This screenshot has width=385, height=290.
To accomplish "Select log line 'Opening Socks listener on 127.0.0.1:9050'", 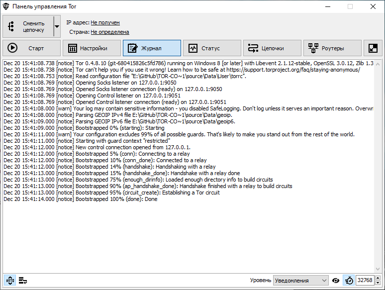I will tap(90, 83).
